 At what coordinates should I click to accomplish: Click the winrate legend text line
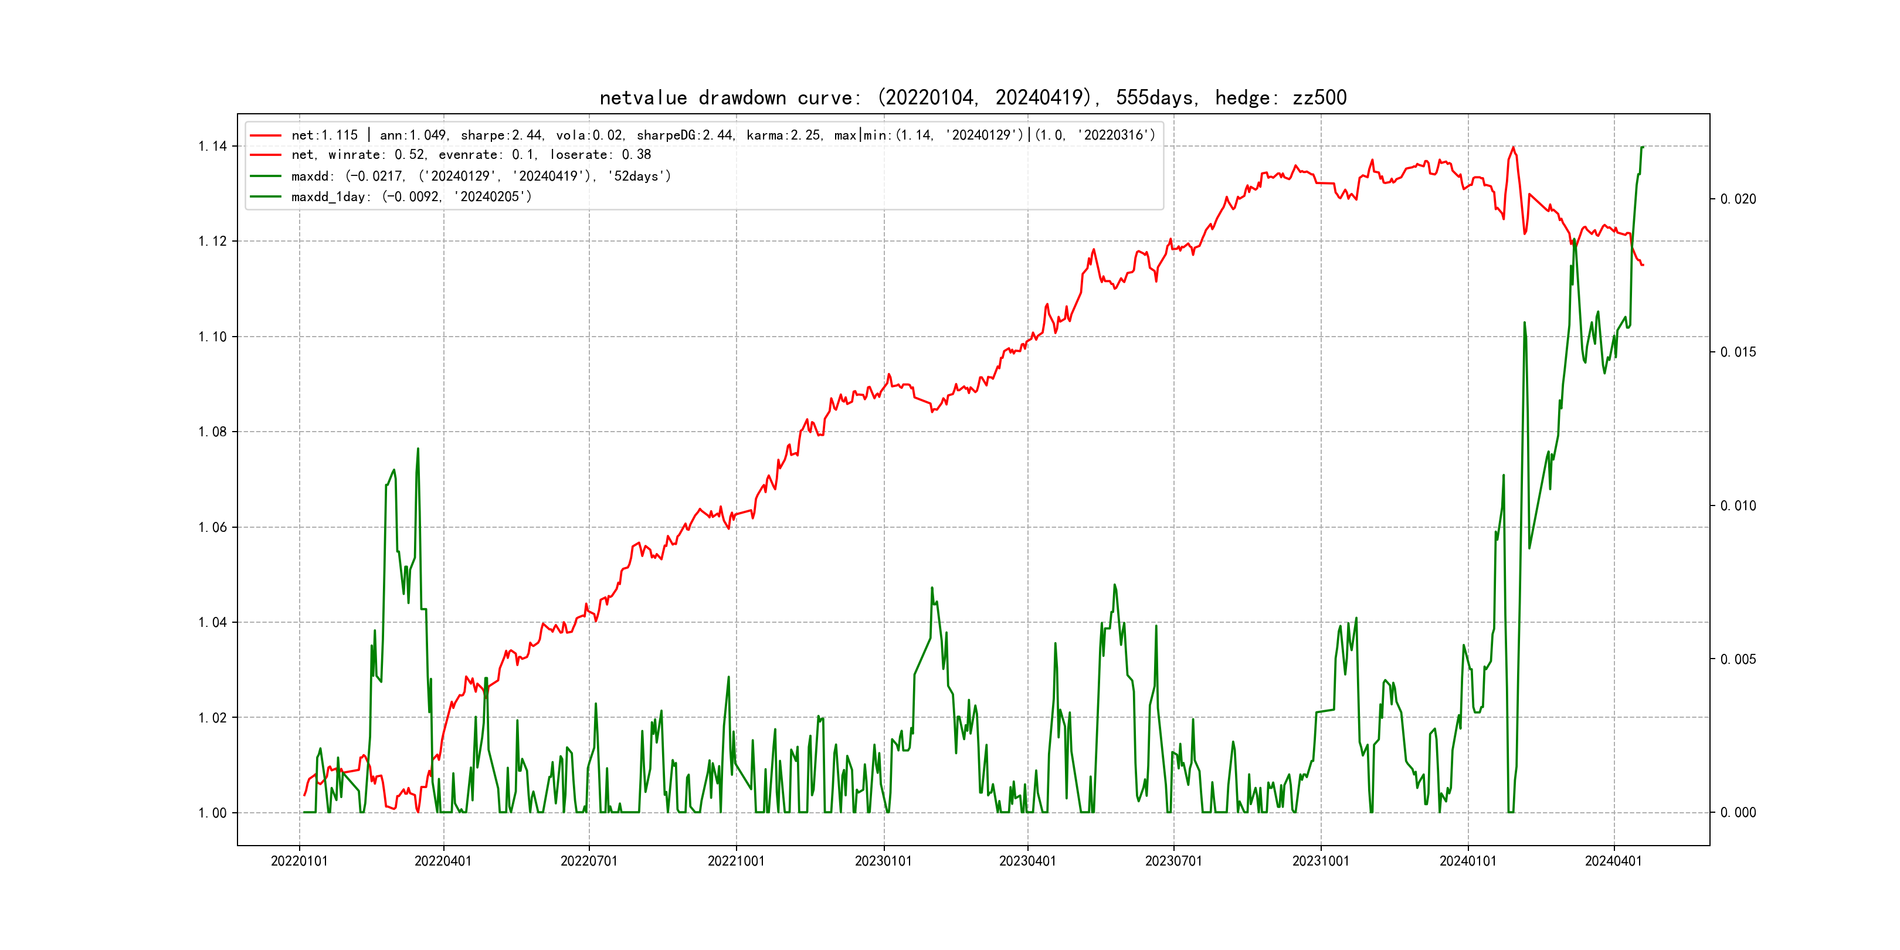point(470,155)
